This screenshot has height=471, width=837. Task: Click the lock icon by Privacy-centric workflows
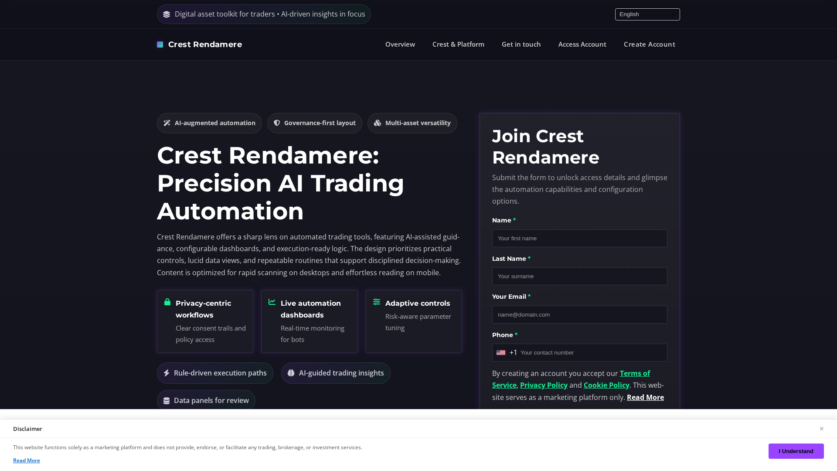coord(167,302)
